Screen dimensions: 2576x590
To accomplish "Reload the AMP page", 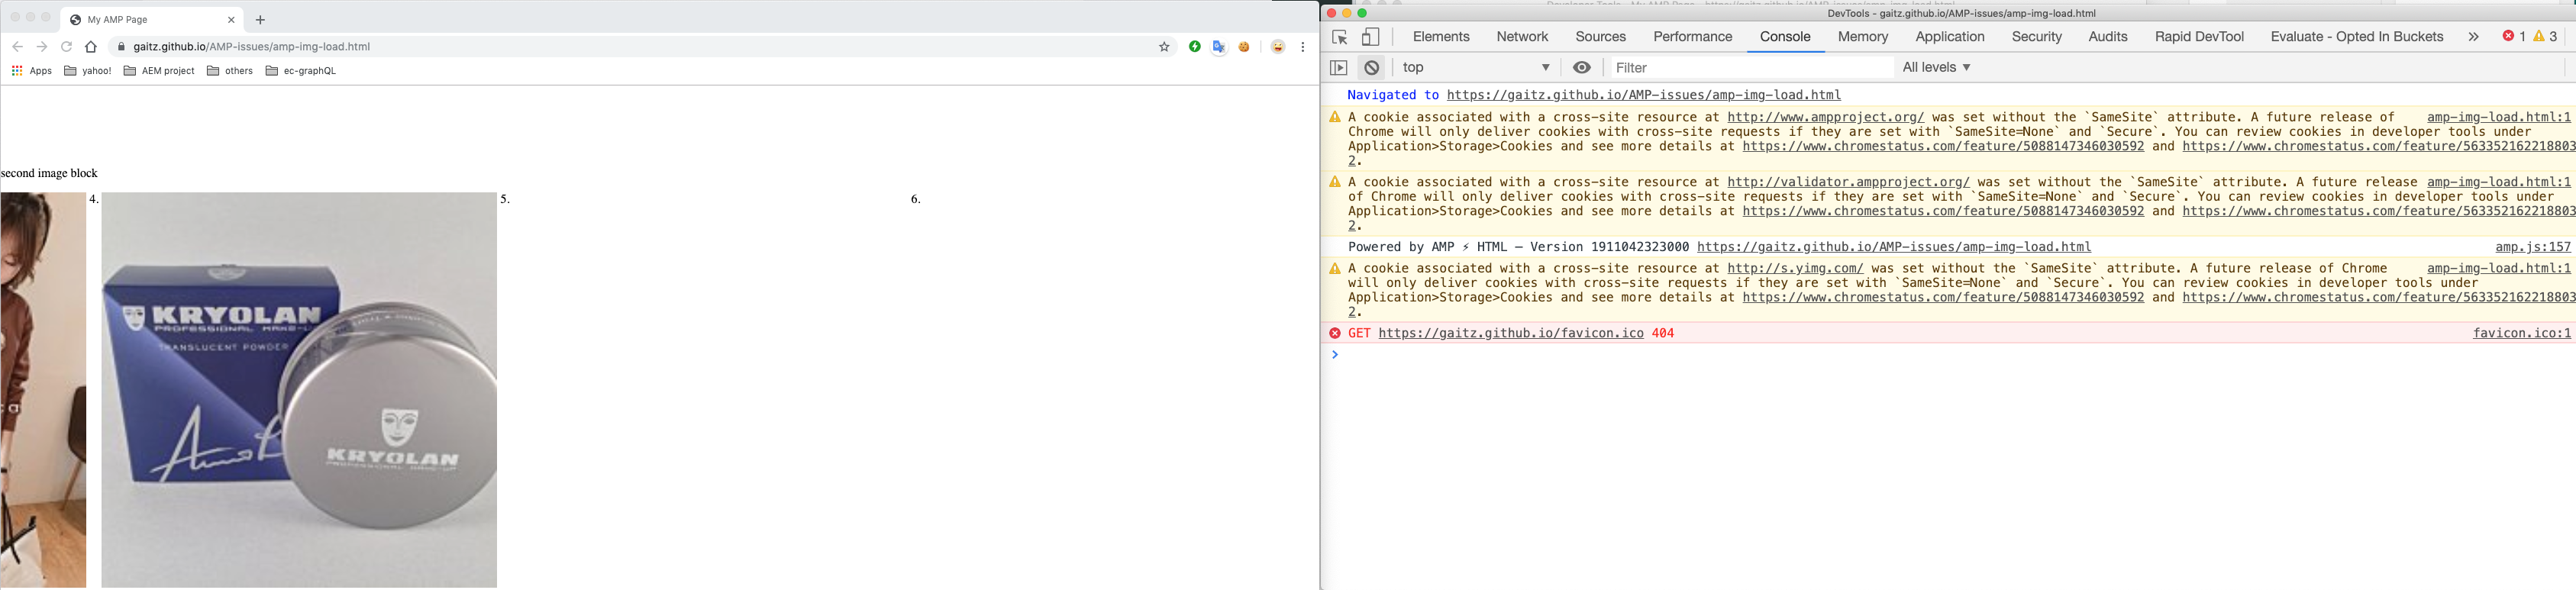I will (x=67, y=47).
